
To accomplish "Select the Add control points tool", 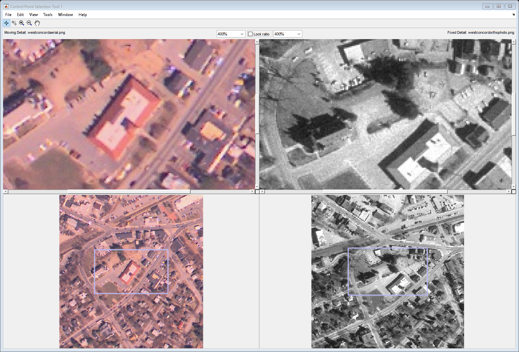I will 6,23.
